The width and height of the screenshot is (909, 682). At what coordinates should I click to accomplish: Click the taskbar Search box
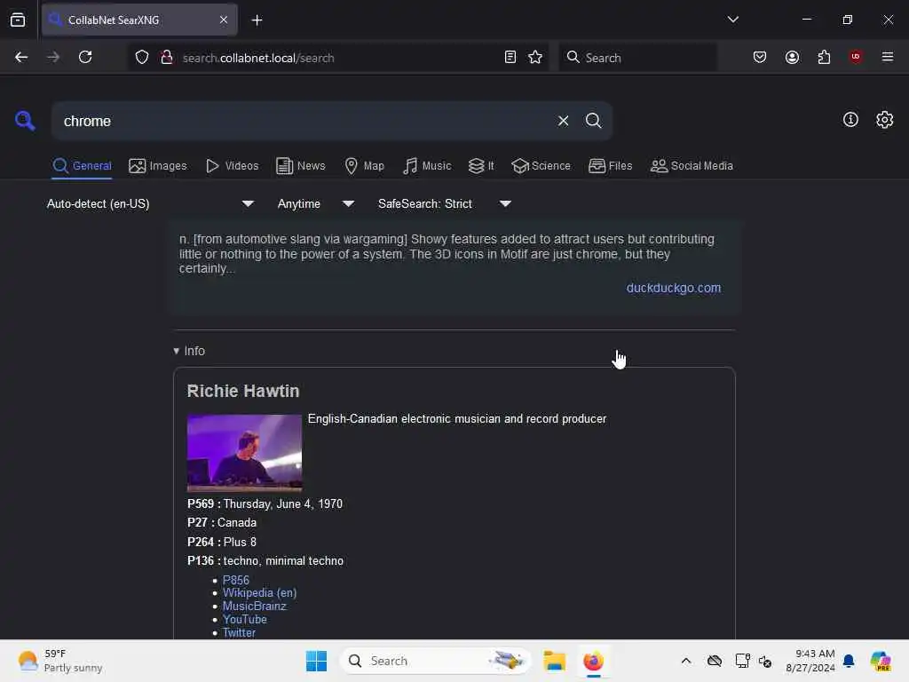tap(435, 661)
